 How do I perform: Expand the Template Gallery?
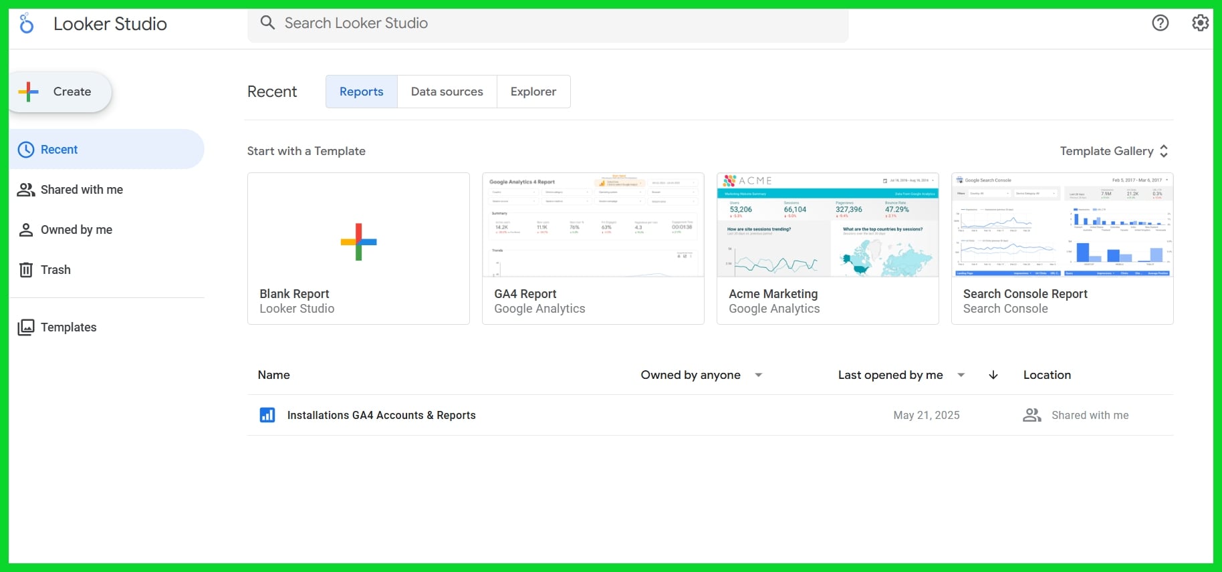click(x=1114, y=151)
